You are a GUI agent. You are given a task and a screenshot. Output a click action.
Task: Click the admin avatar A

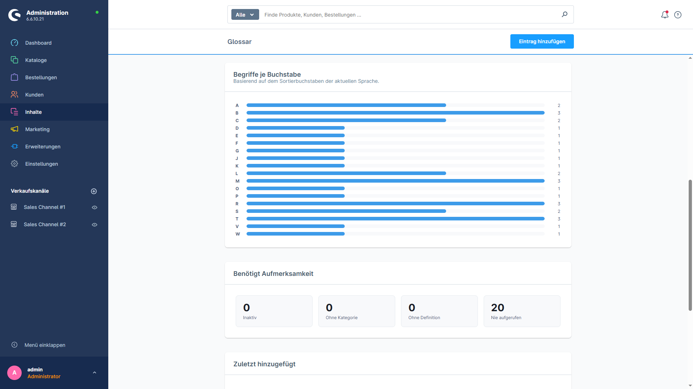point(14,373)
